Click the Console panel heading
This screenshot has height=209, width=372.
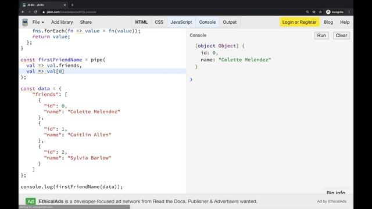198,35
